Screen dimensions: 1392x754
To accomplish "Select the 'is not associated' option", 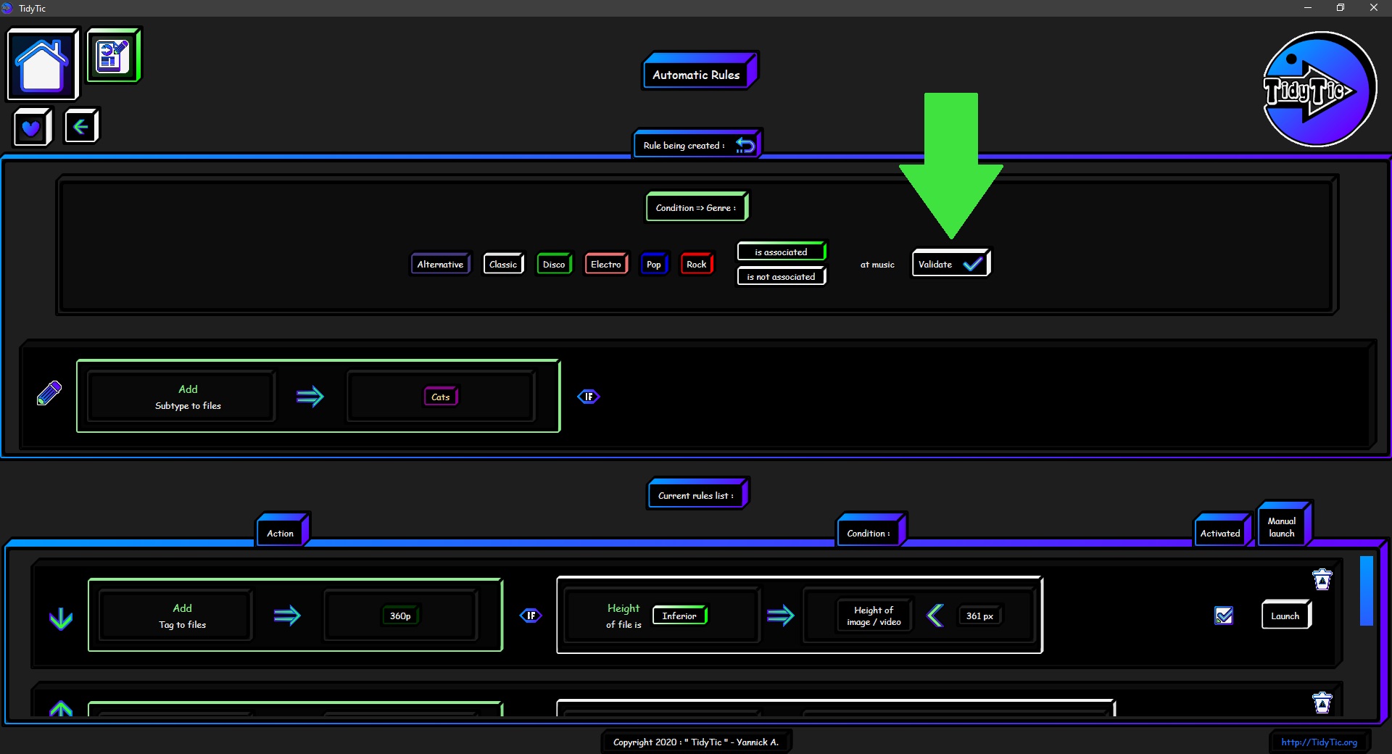I will pos(782,276).
